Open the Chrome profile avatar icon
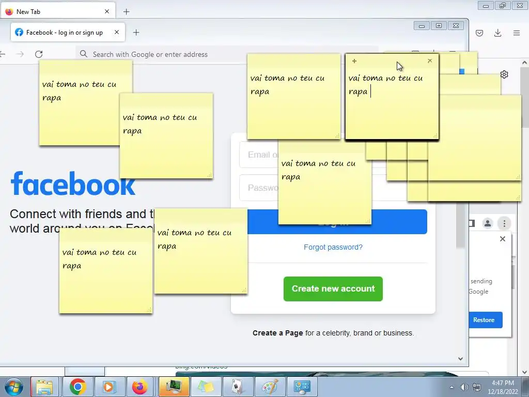The image size is (529, 397). (488, 223)
